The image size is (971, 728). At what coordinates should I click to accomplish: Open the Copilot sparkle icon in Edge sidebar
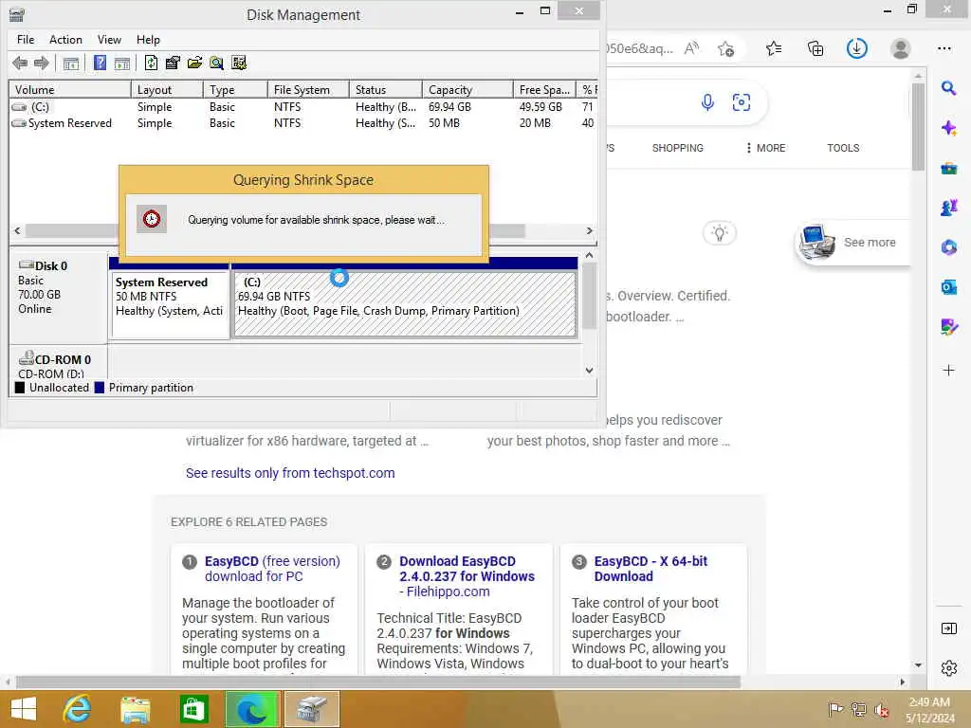click(x=948, y=128)
